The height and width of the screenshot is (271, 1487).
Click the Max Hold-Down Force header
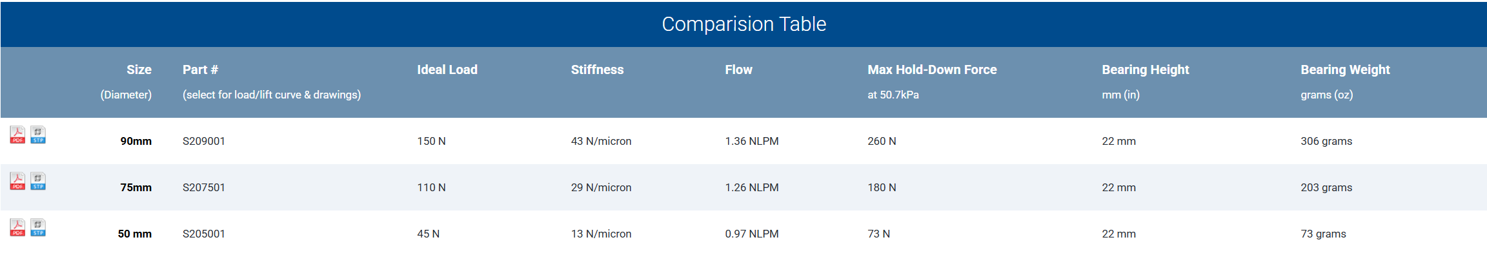[x=932, y=70]
